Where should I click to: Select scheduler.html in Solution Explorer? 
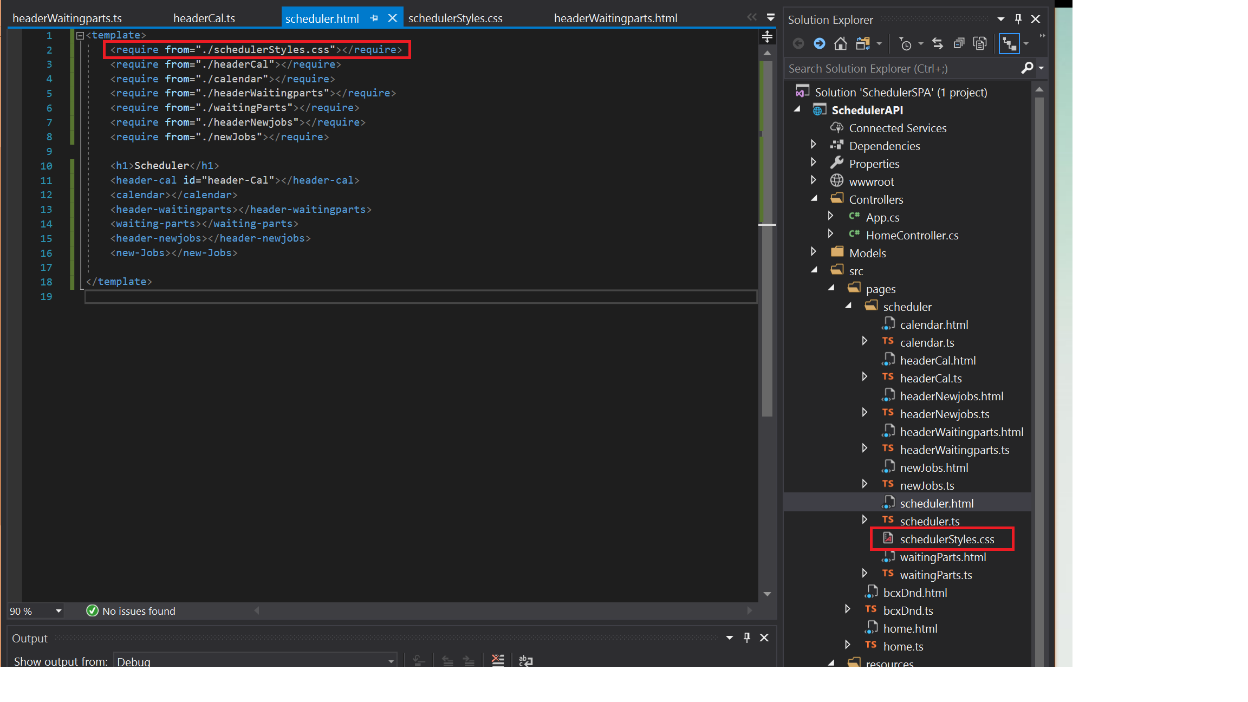click(x=937, y=504)
